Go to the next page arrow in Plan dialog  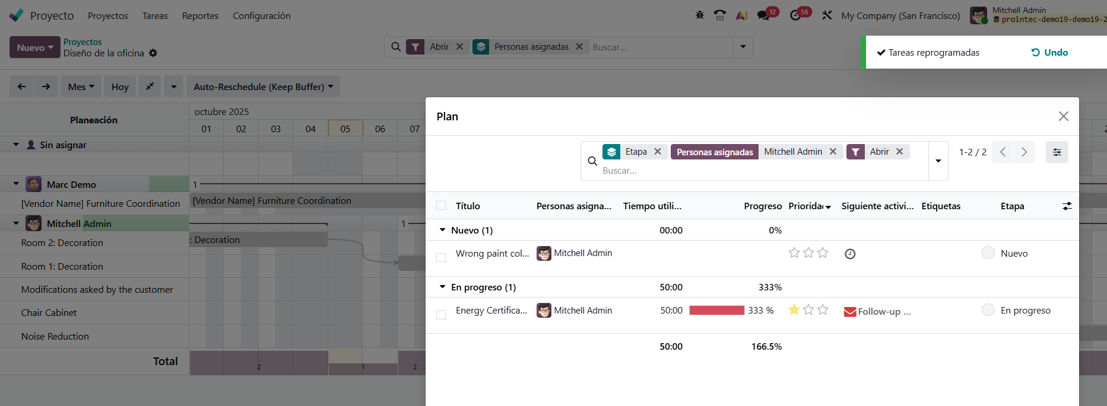point(1024,152)
